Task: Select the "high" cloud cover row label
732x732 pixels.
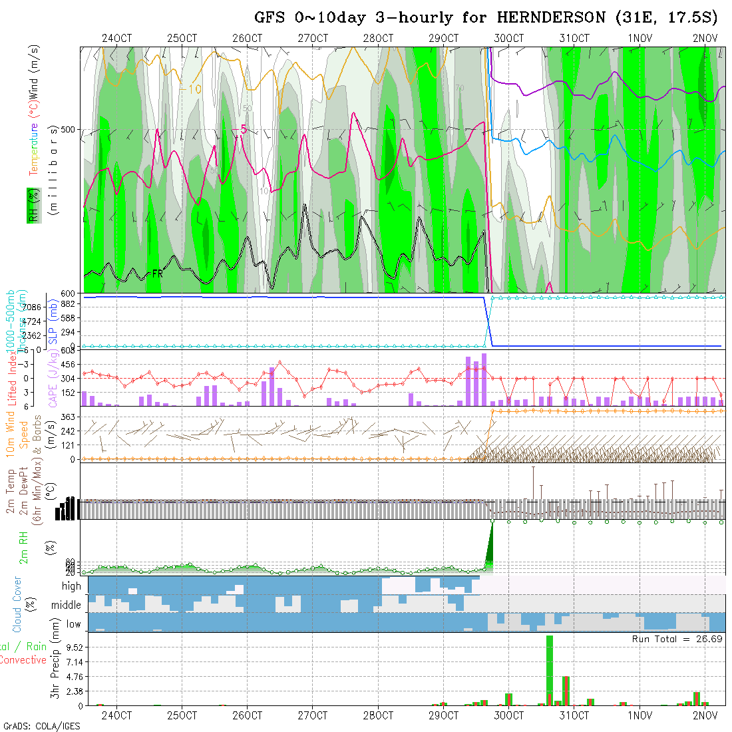Action: tap(71, 586)
